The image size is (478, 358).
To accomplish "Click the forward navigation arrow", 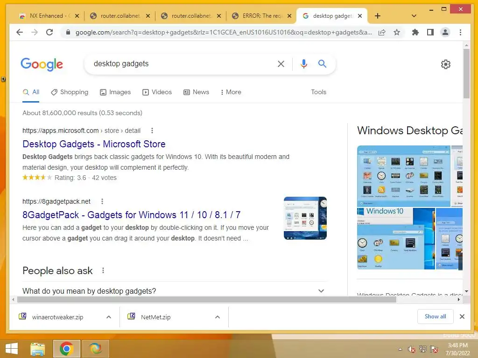I will point(35,32).
